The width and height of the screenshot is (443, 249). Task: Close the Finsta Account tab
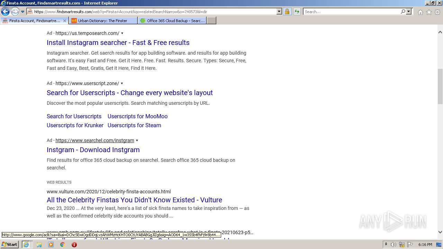point(64,21)
